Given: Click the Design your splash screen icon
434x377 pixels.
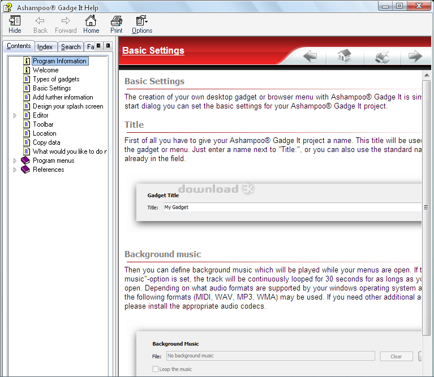Looking at the screenshot, I should click(27, 106).
